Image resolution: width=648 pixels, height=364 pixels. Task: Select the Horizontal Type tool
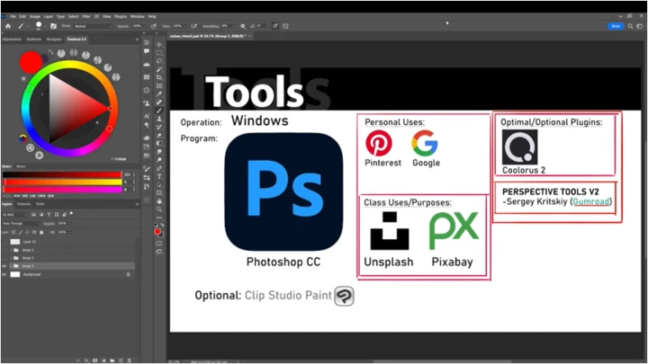pyautogui.click(x=159, y=176)
